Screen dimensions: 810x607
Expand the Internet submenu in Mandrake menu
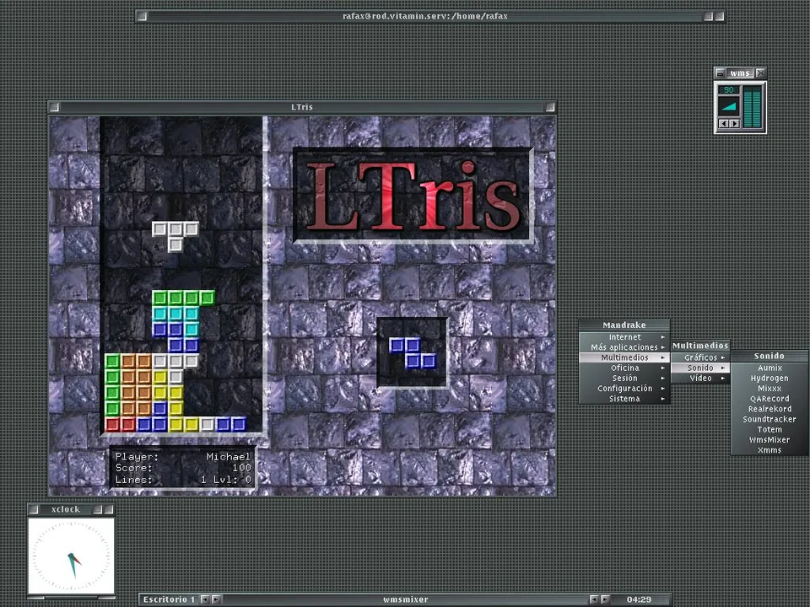[x=624, y=337]
